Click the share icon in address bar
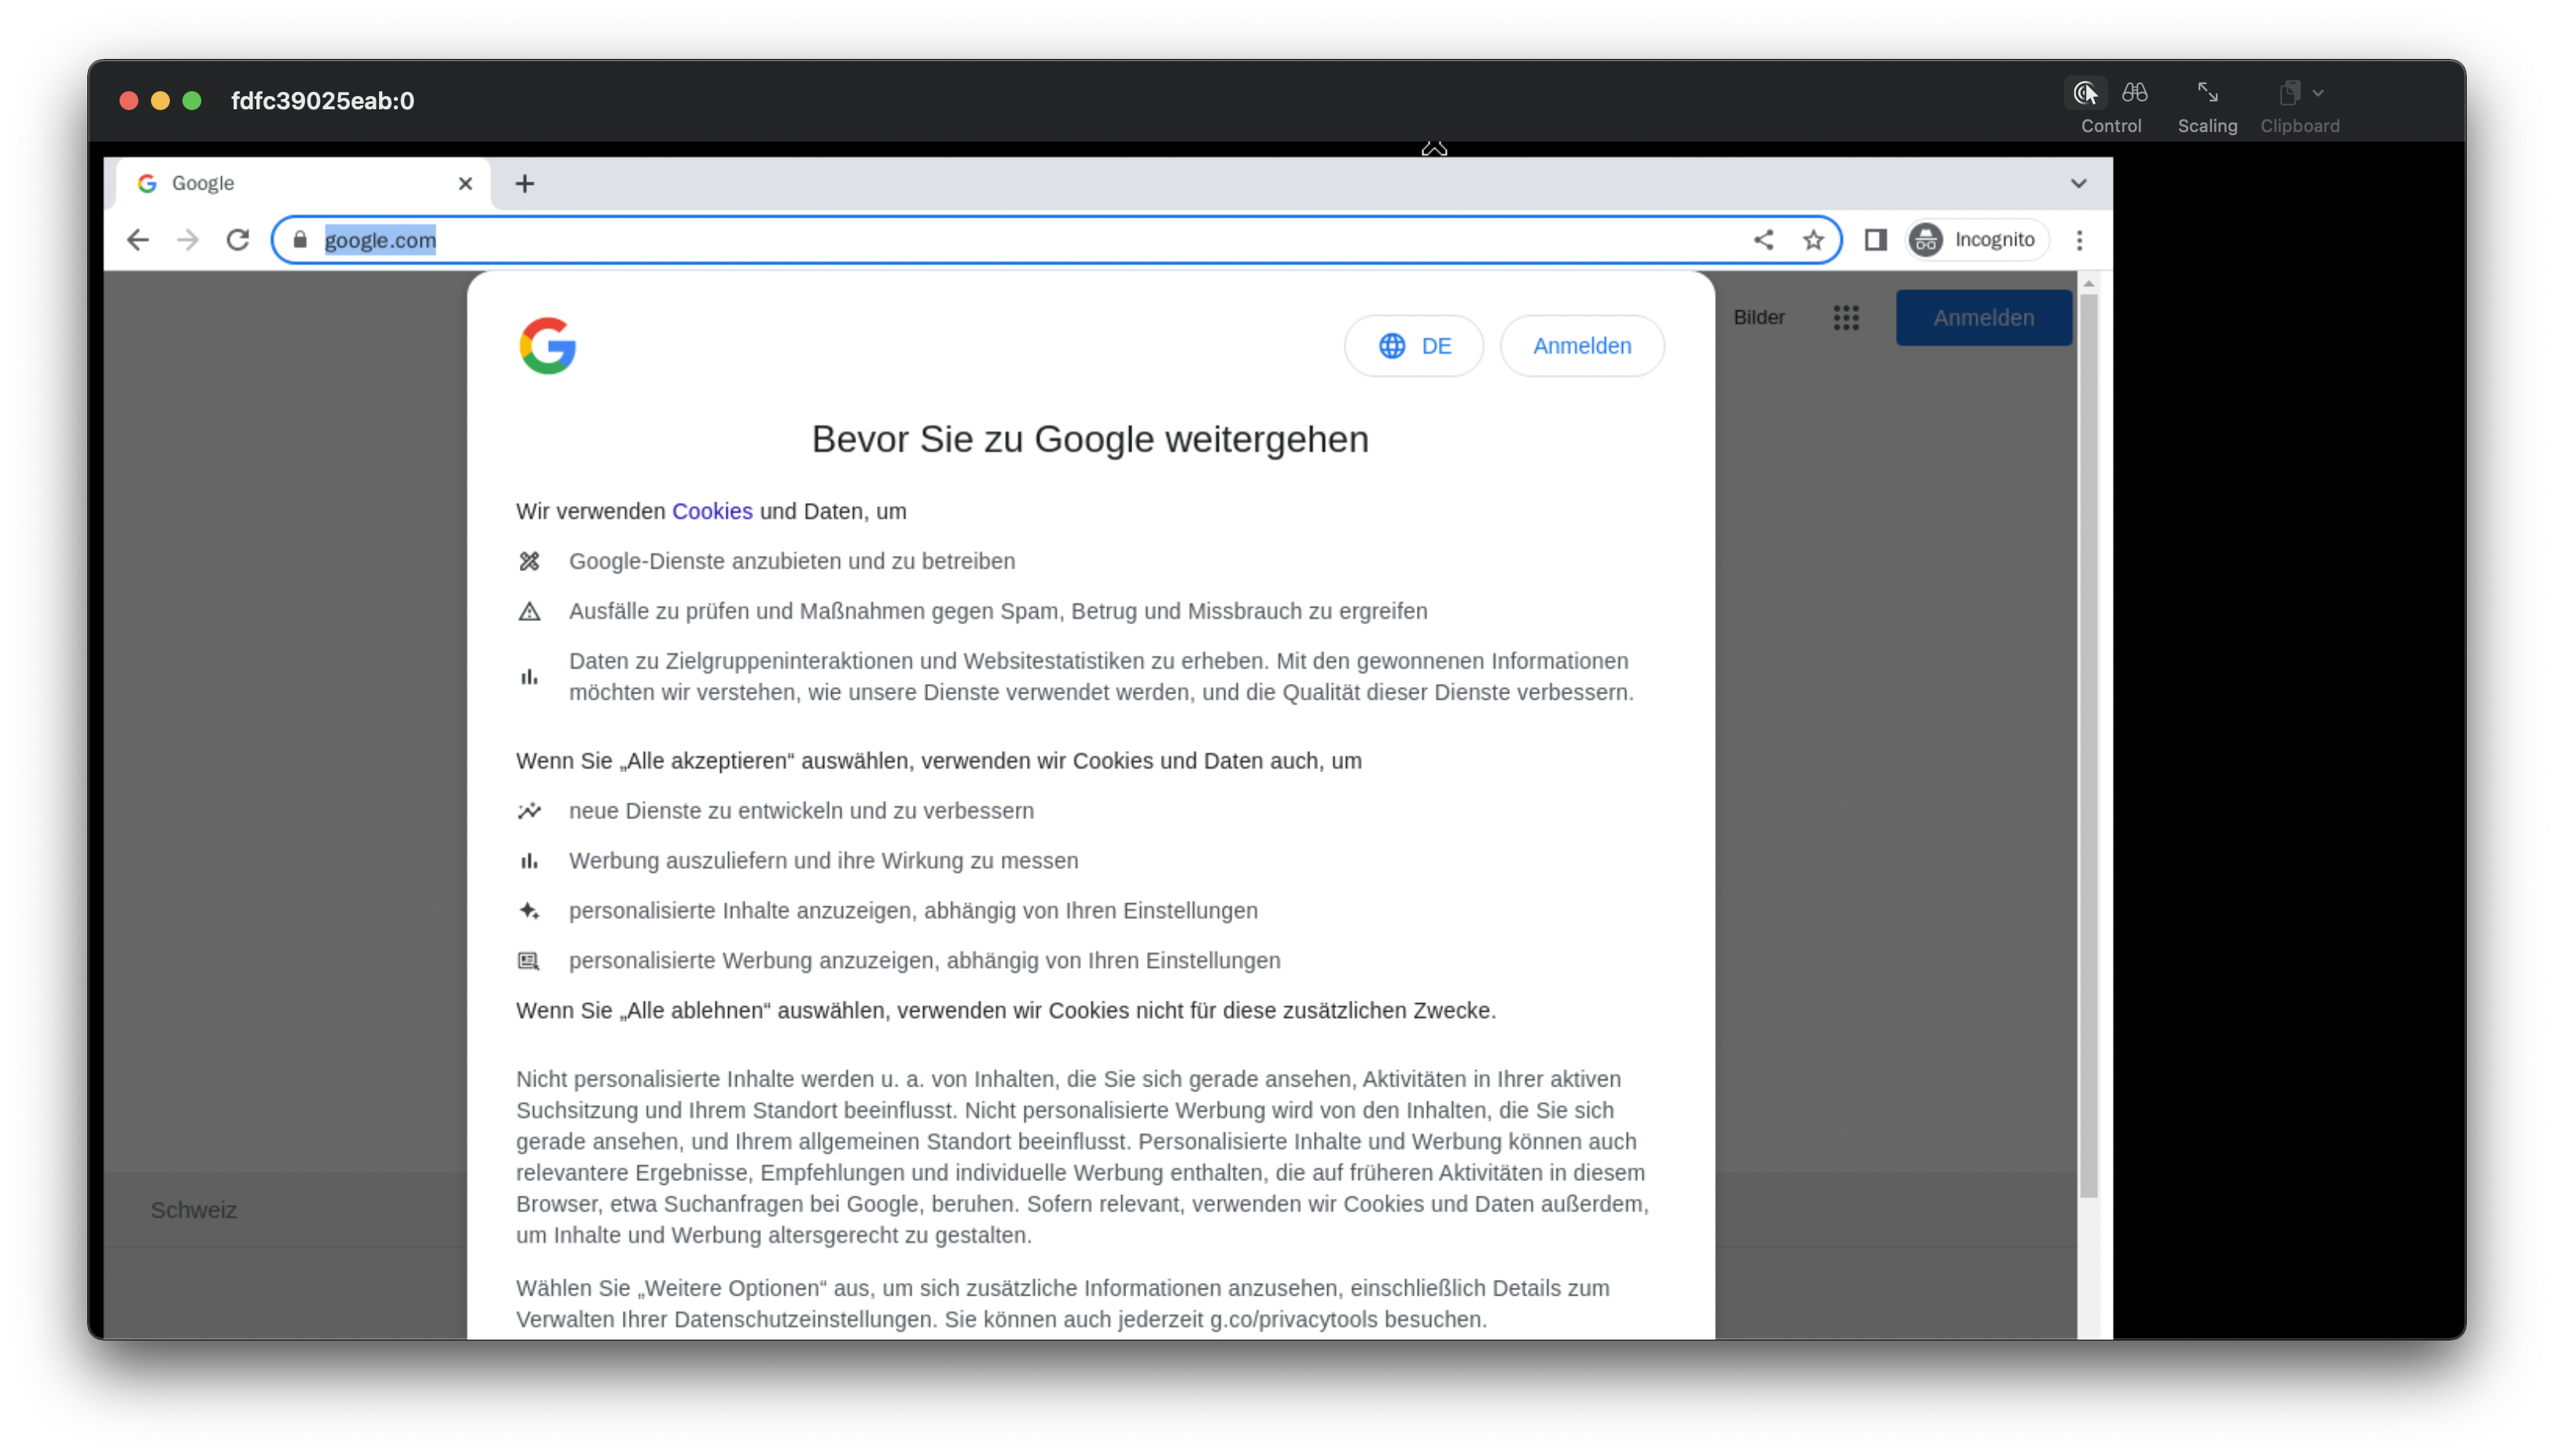 click(1765, 238)
